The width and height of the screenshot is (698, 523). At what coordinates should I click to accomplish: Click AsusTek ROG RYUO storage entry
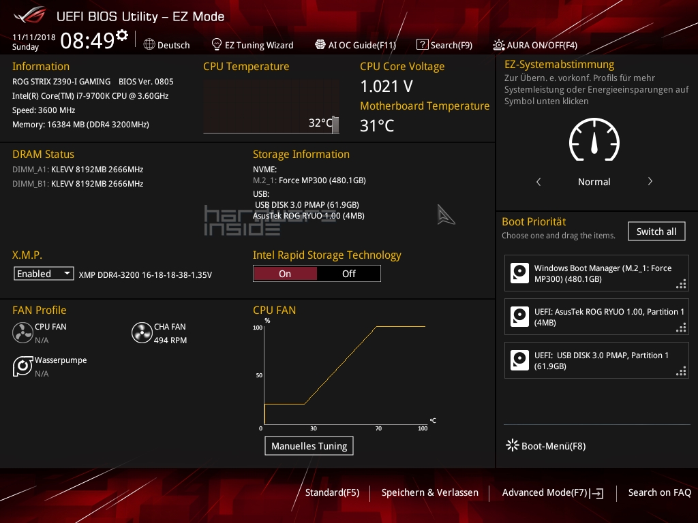click(309, 216)
